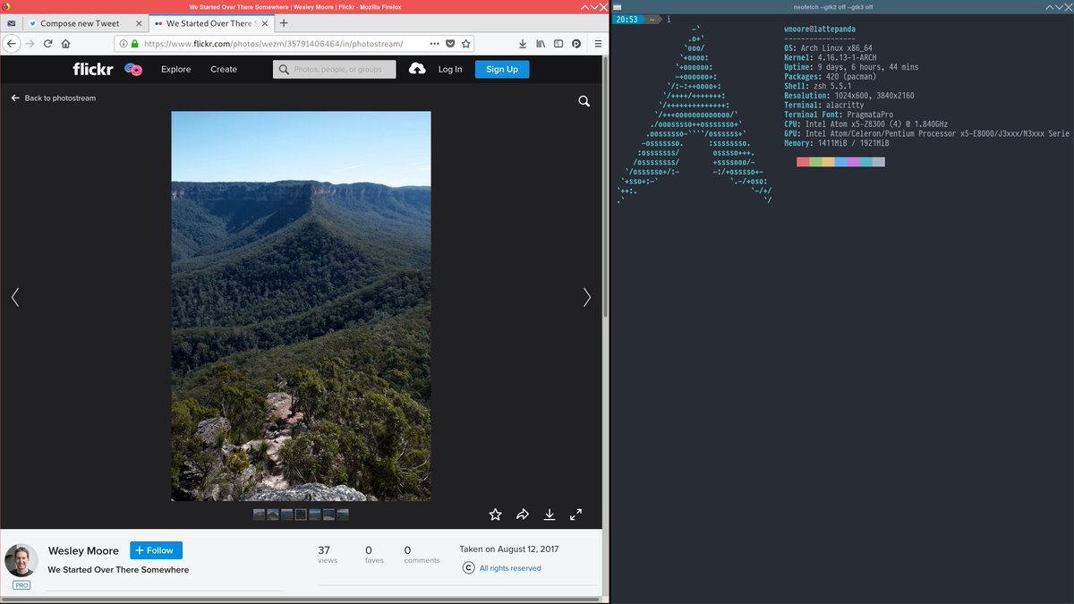
Task: Click the blue Sign Up button
Action: pos(502,69)
